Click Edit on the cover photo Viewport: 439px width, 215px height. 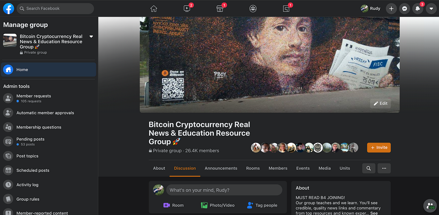coord(380,103)
